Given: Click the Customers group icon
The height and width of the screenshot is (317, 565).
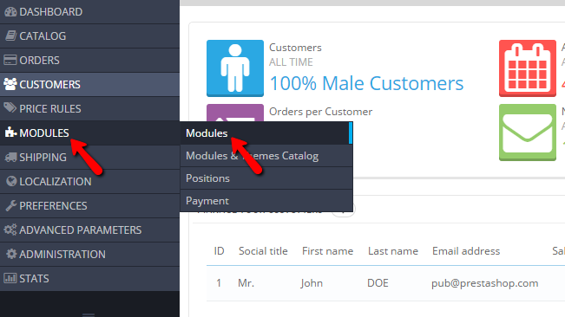Looking at the screenshot, I should point(10,84).
